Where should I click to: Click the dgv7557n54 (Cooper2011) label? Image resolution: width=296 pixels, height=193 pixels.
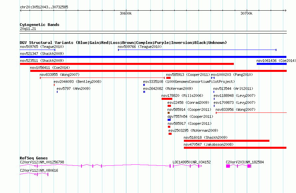(x=190, y=116)
